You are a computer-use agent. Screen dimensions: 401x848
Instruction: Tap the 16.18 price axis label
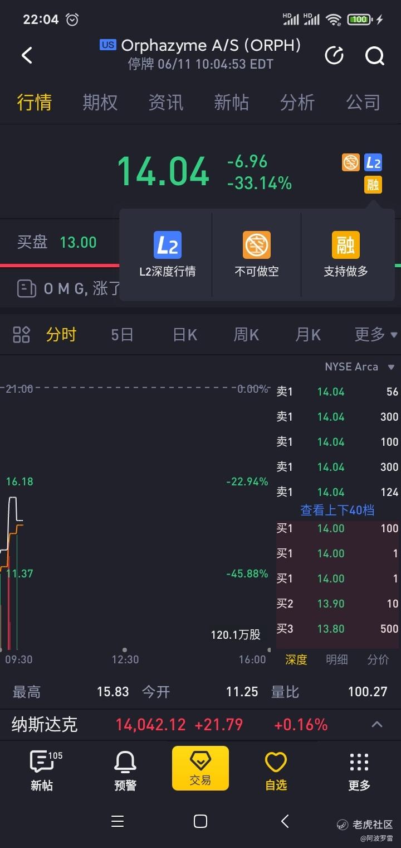coord(19,481)
